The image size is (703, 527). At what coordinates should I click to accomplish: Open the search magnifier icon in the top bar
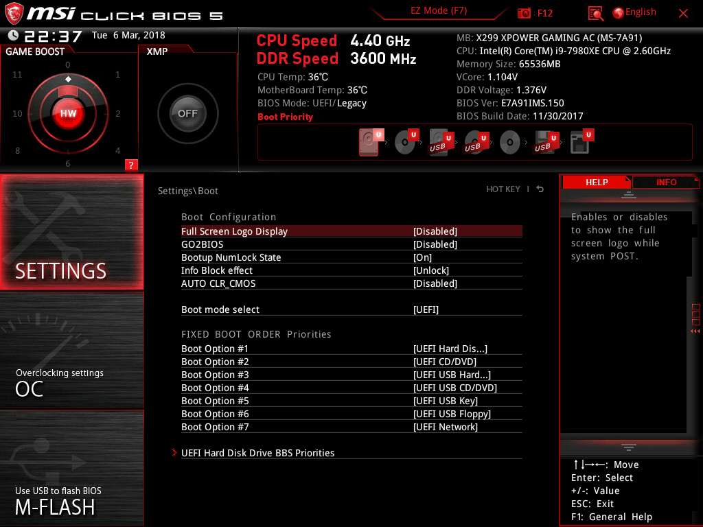tap(595, 14)
